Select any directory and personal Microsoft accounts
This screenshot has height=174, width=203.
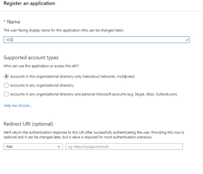(6, 94)
